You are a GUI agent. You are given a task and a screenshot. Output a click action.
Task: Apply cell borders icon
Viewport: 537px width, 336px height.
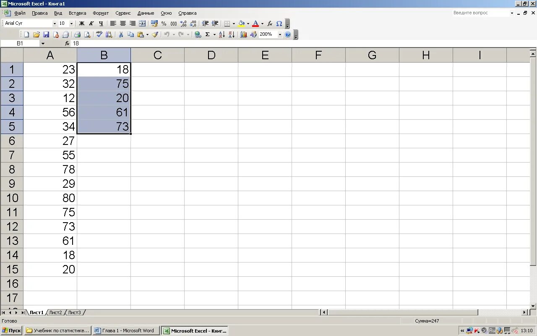[x=227, y=24]
